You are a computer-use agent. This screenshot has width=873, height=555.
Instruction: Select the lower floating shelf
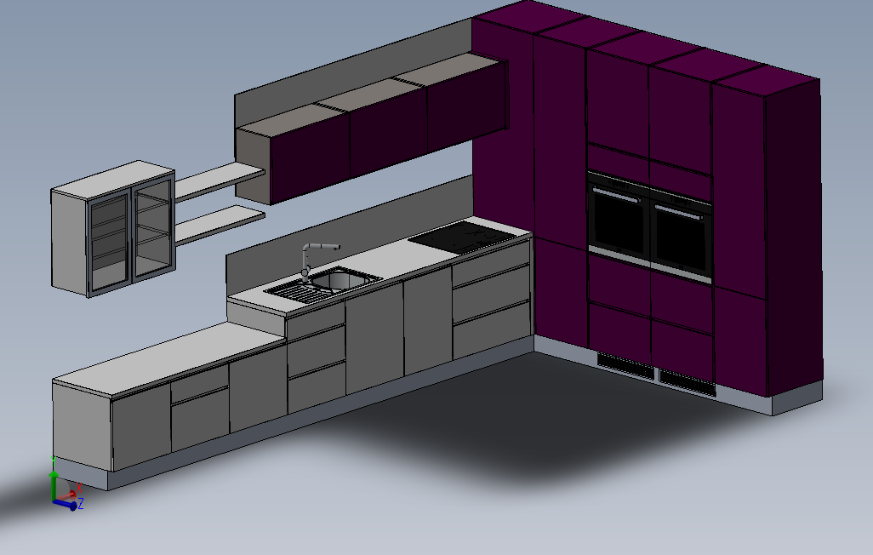pyautogui.click(x=220, y=224)
